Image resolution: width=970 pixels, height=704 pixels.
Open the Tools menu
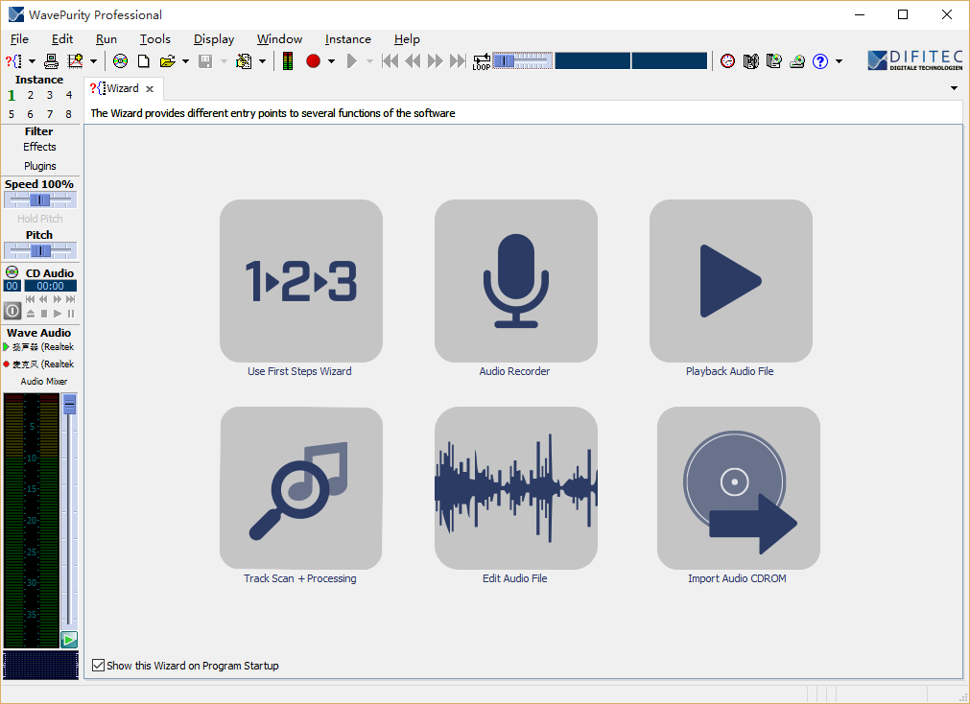tap(154, 39)
